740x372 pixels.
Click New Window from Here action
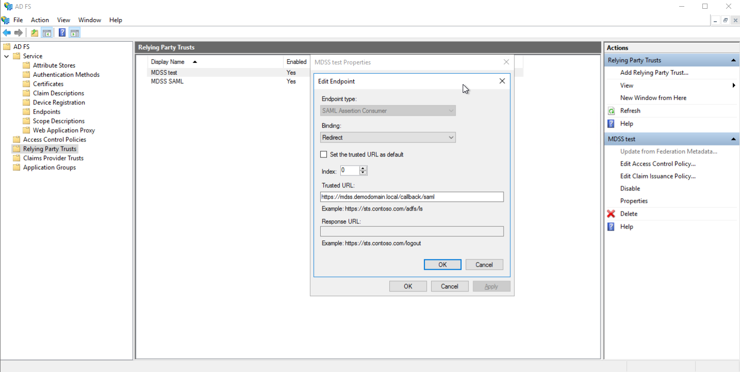653,98
